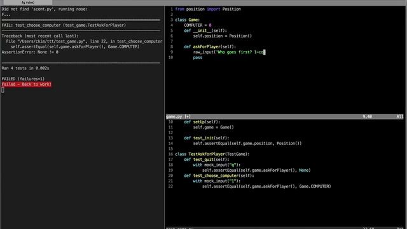The width and height of the screenshot is (407, 229).
Task: Click the '9,40' cursor position in status line
Action: click(x=367, y=116)
